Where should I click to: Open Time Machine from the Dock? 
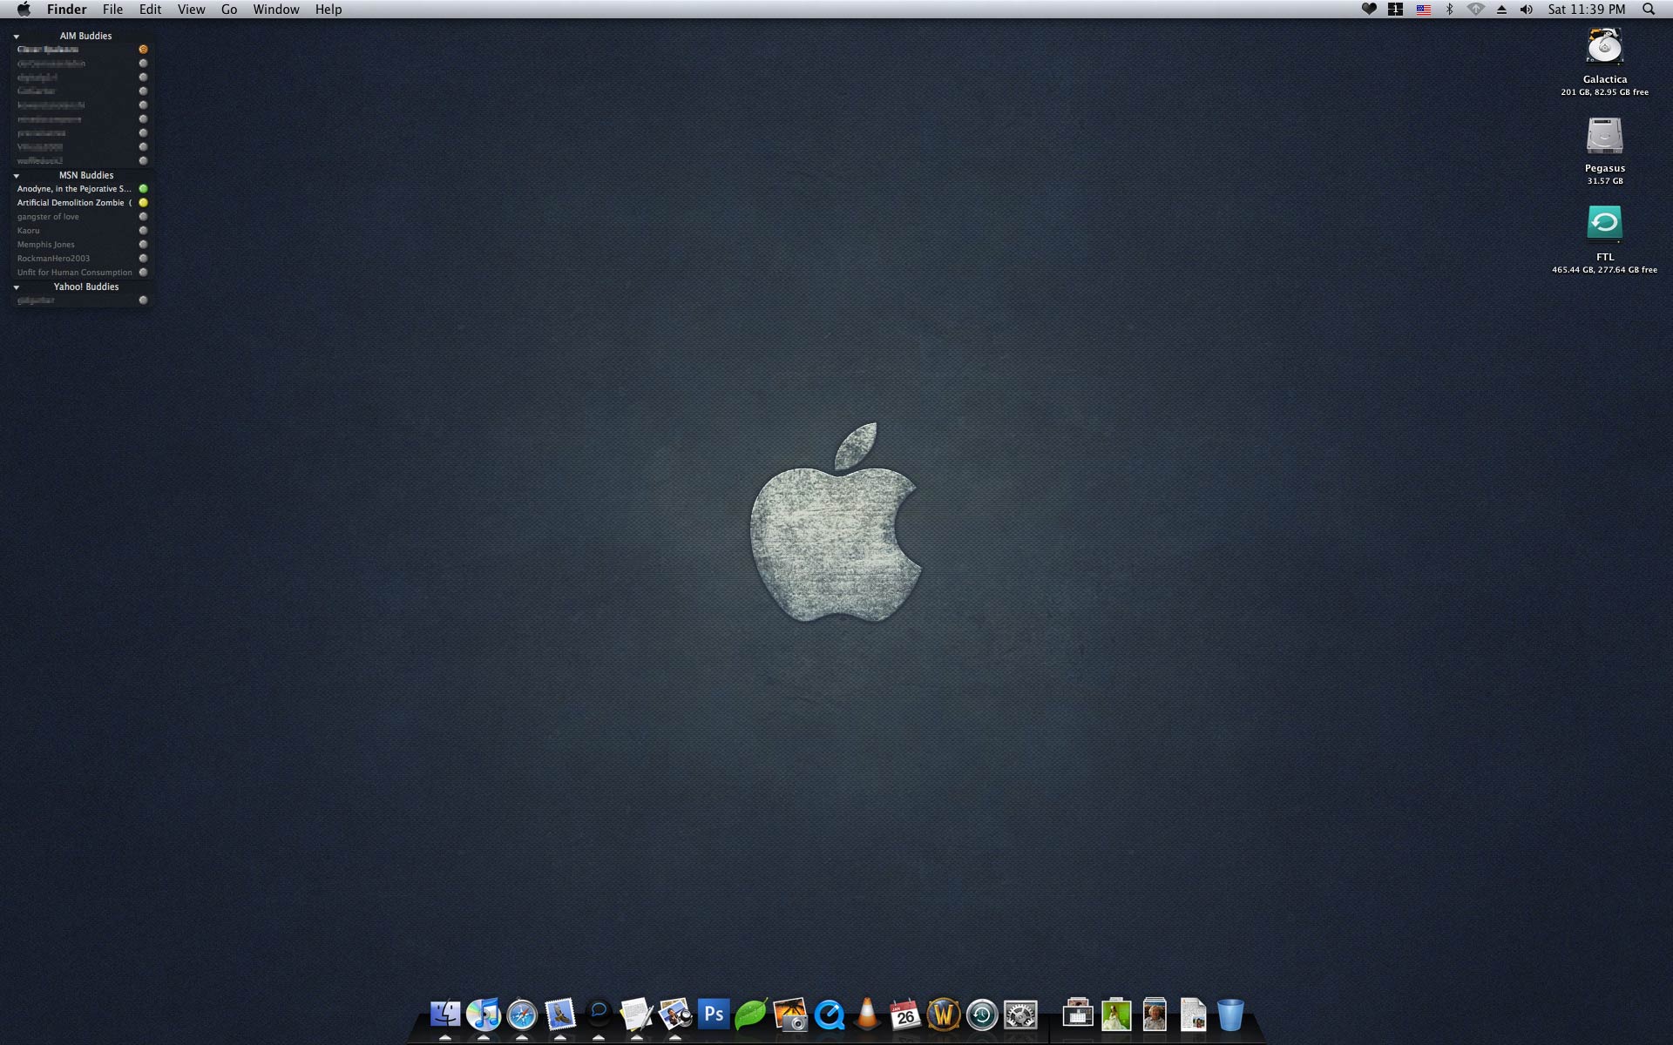click(x=982, y=1015)
